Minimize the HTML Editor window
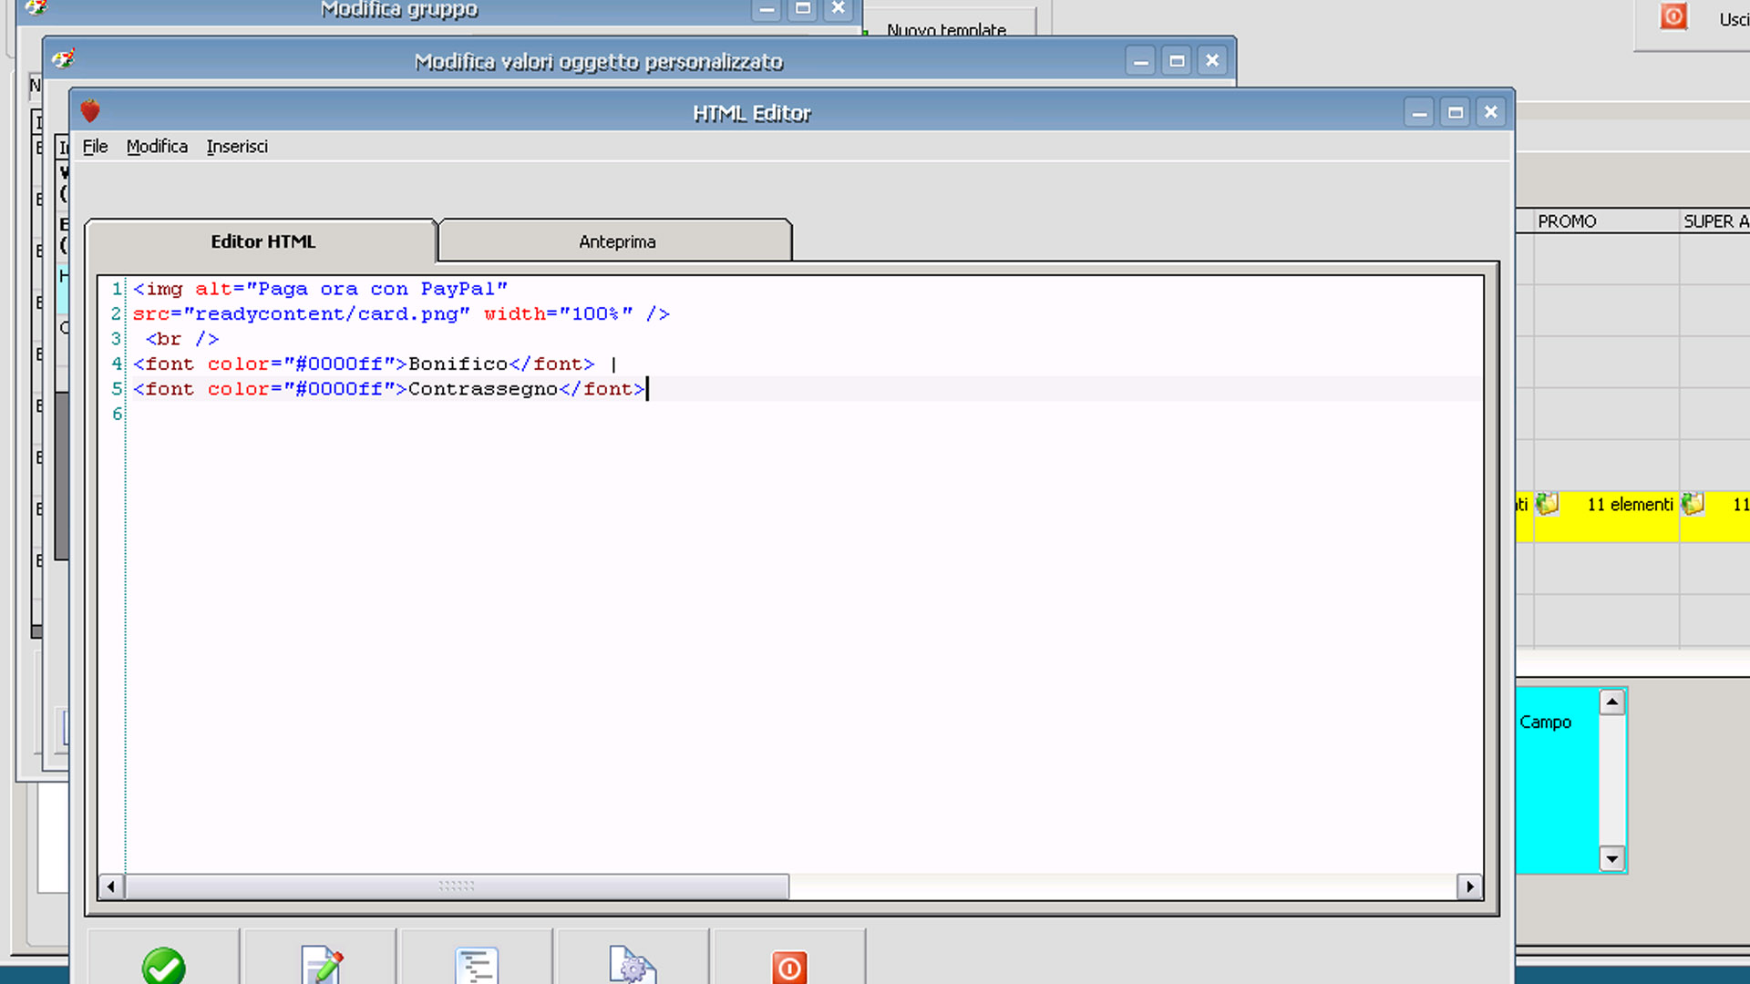 coord(1419,112)
